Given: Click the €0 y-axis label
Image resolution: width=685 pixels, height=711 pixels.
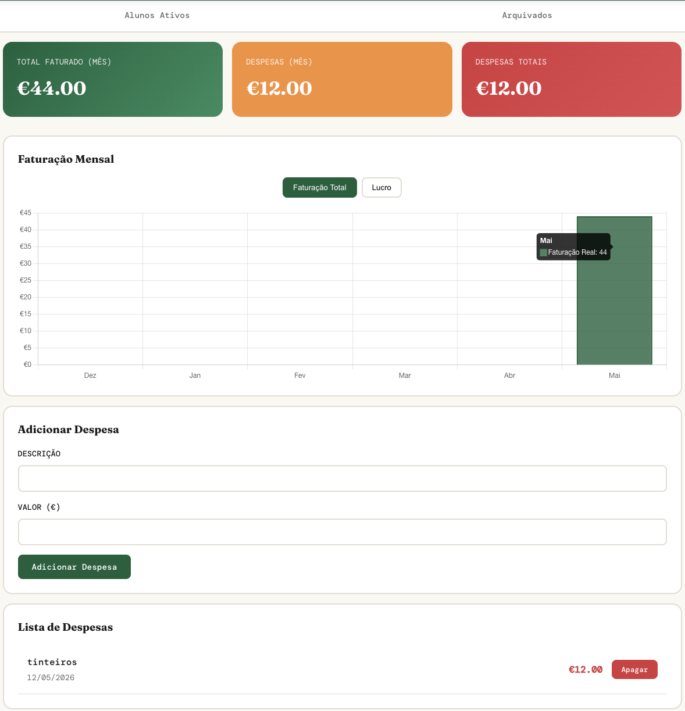Looking at the screenshot, I should 27,365.
